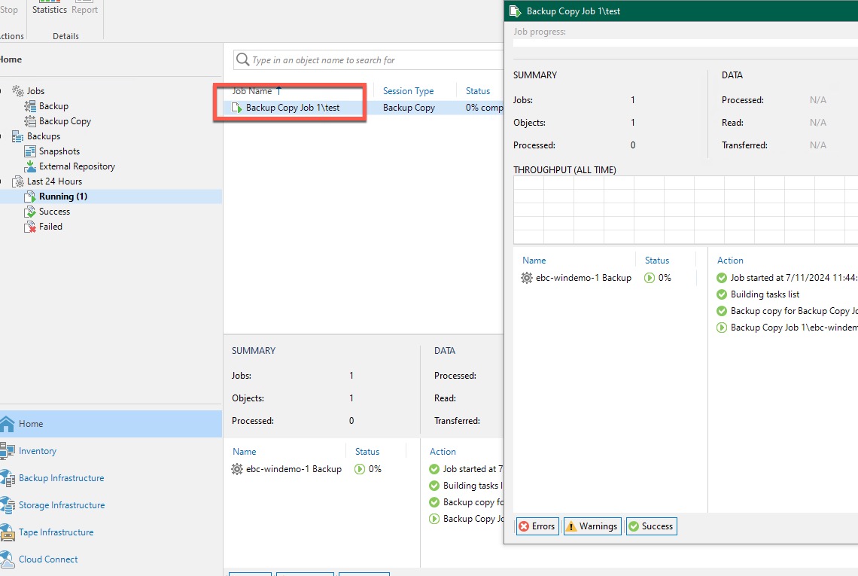
Task: Sort by Session Type column
Action: [408, 91]
